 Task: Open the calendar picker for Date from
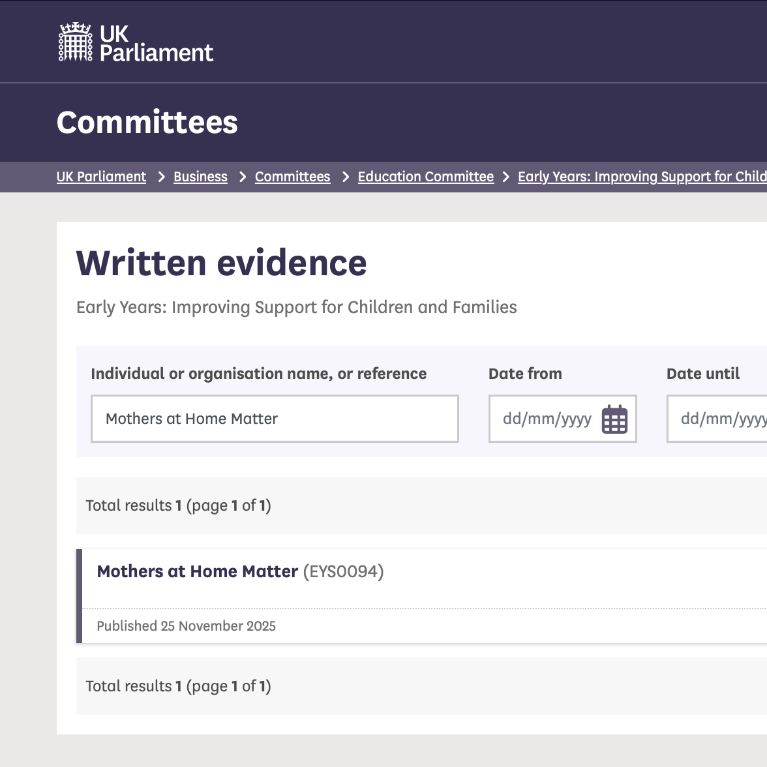click(616, 419)
